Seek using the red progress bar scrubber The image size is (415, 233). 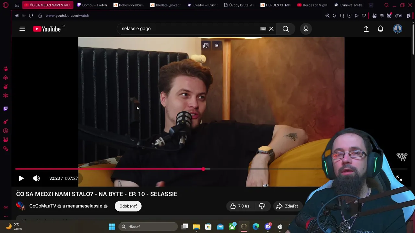(x=203, y=169)
